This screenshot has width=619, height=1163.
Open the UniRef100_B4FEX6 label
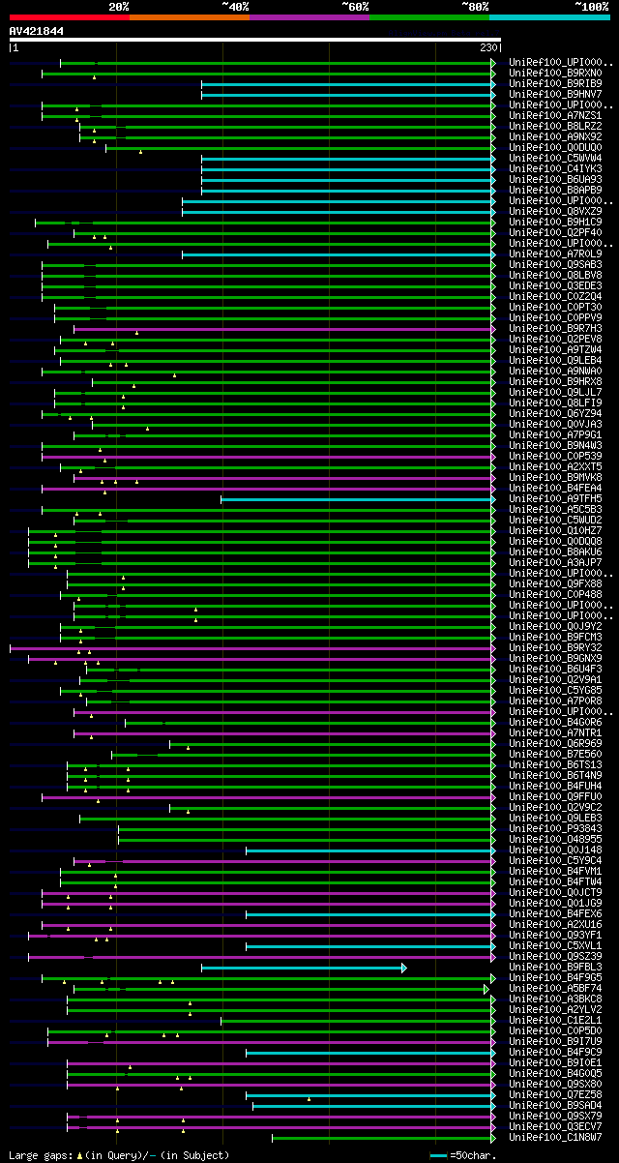[556, 913]
